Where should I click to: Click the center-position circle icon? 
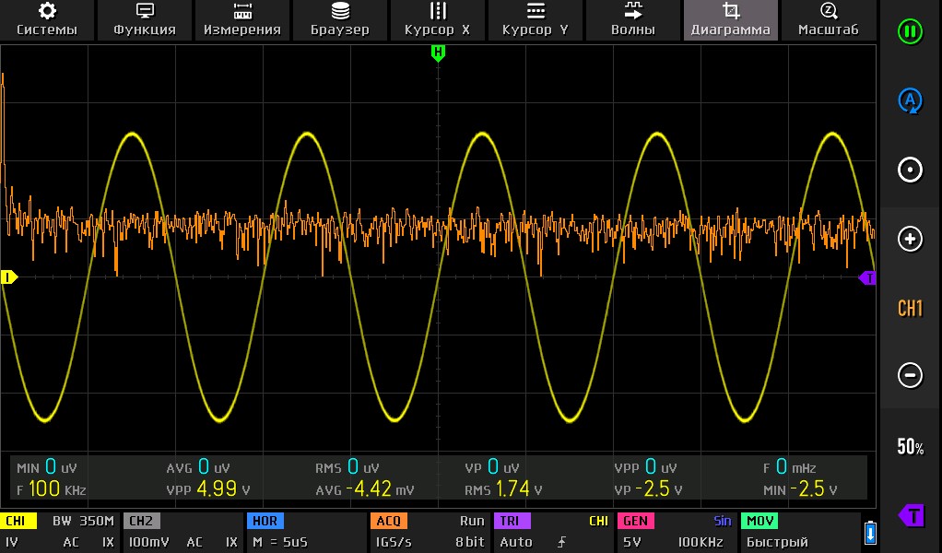pos(910,171)
